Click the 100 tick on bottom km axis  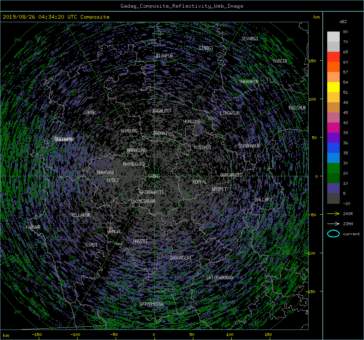[x=230, y=335]
